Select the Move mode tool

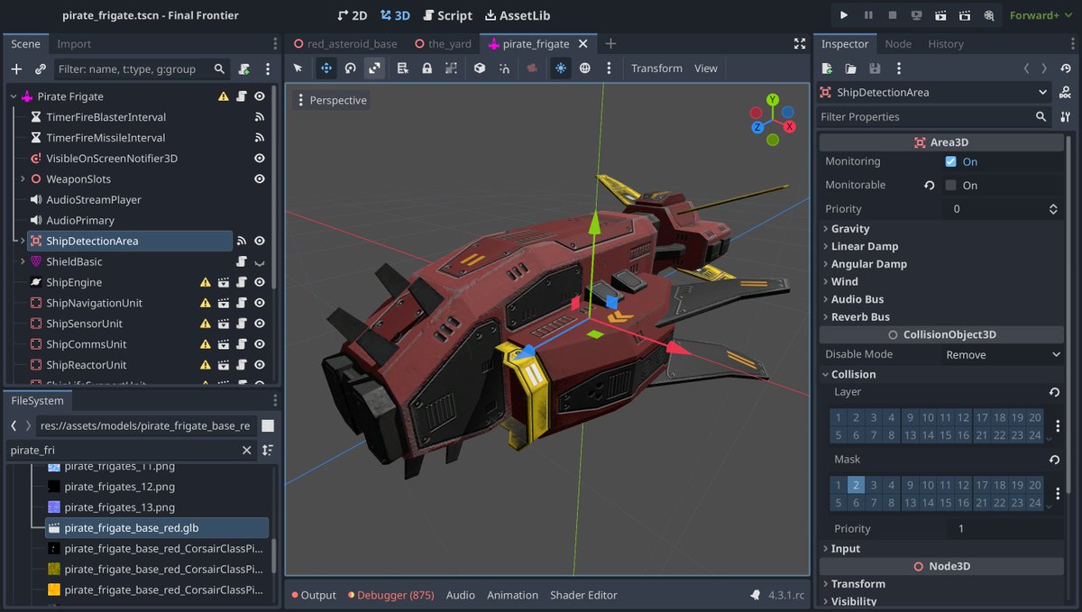[x=326, y=68]
